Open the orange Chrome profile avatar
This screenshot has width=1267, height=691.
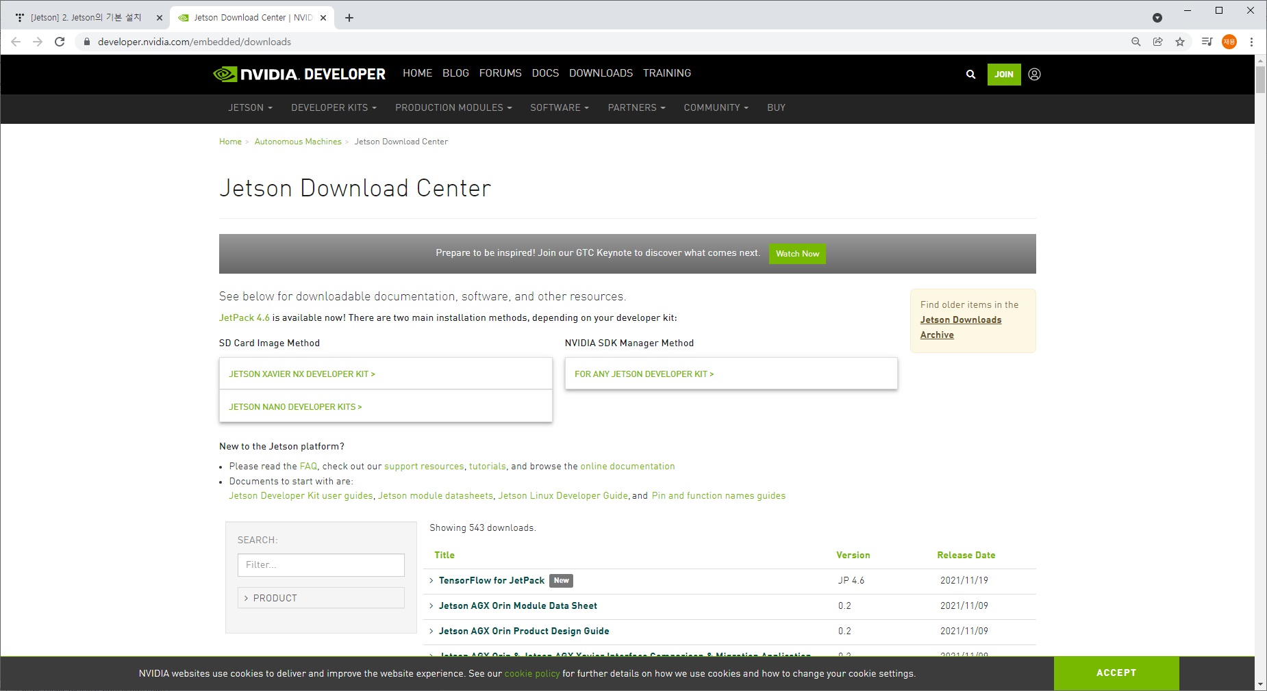pyautogui.click(x=1229, y=42)
